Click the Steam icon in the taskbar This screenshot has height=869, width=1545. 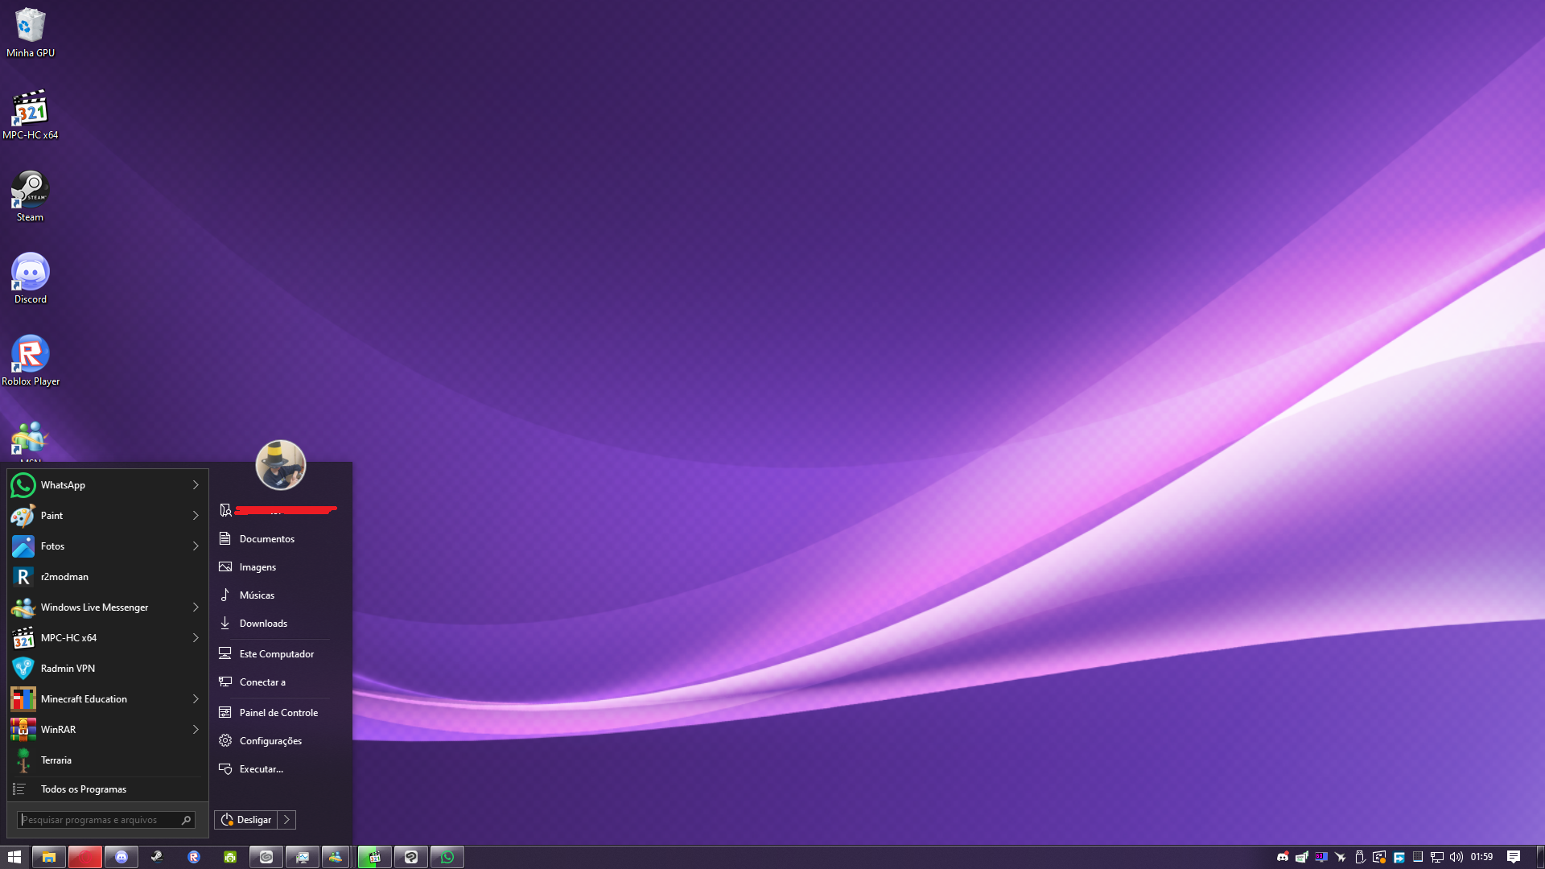pyautogui.click(x=158, y=857)
